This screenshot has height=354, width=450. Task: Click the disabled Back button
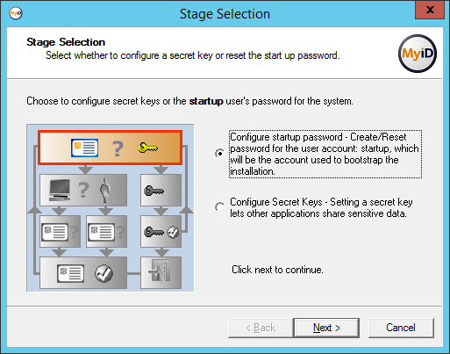click(x=261, y=328)
